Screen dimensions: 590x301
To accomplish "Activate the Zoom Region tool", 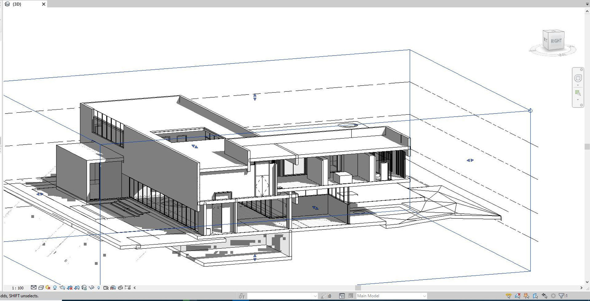I will tap(578, 93).
